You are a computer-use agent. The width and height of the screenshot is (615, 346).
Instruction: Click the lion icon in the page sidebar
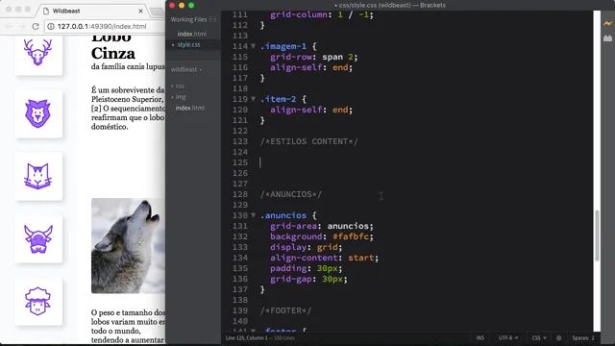tap(38, 113)
